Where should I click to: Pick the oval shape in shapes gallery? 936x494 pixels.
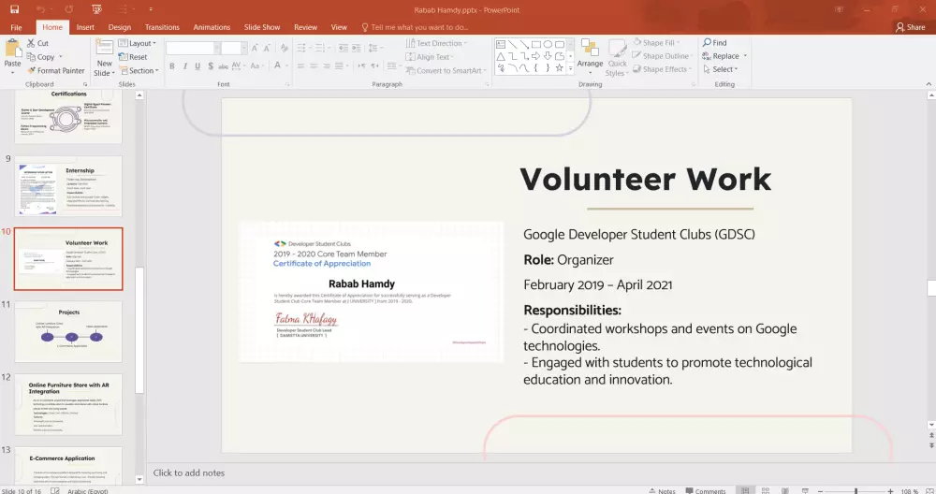click(x=548, y=44)
